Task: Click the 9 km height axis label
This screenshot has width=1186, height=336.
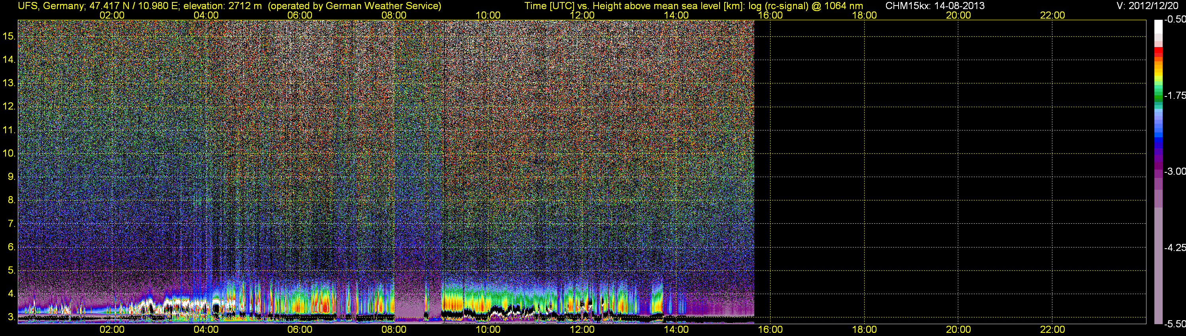Action: pyautogui.click(x=11, y=177)
